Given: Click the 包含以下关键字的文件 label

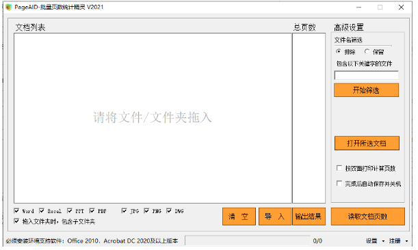Looking at the screenshot, I should tap(364, 64).
